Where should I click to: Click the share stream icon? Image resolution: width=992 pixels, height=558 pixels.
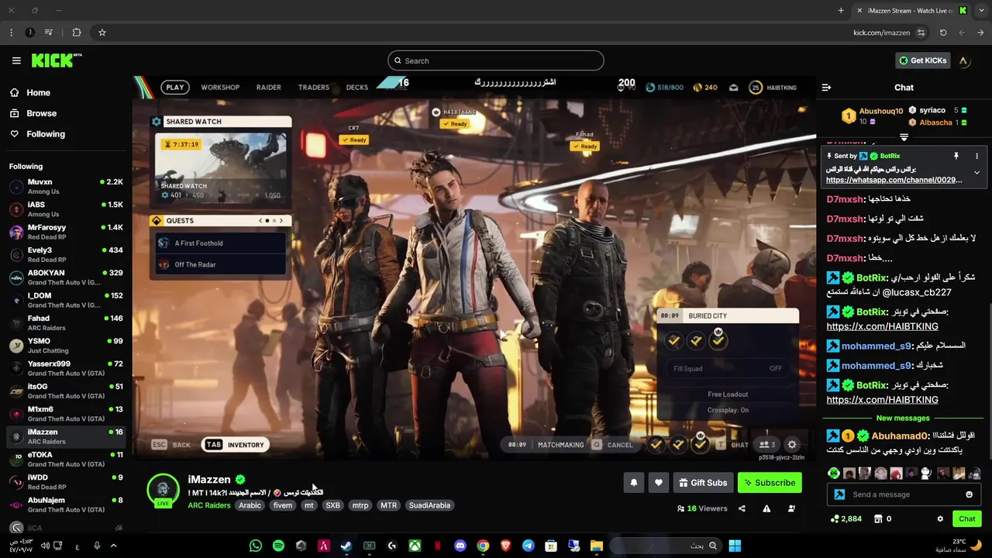(742, 508)
